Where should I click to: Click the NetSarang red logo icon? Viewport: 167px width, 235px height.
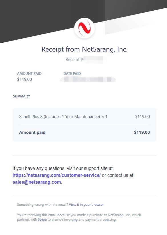(84, 28)
